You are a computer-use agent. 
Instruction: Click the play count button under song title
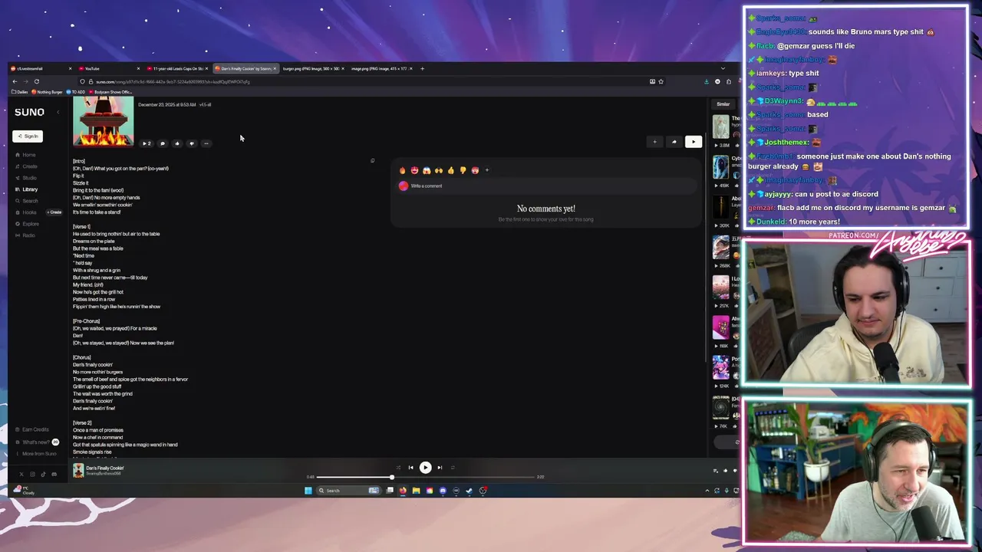click(147, 143)
